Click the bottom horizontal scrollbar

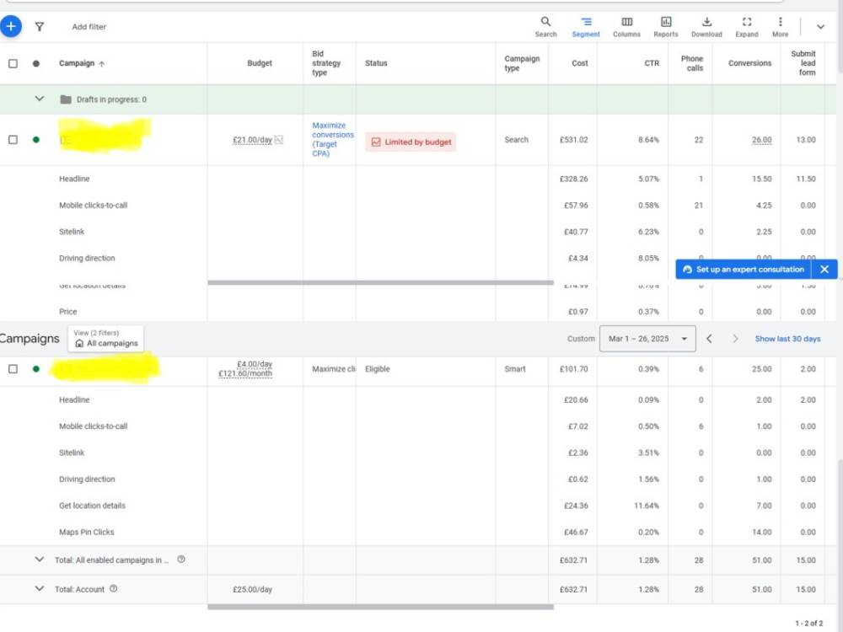[x=380, y=607]
